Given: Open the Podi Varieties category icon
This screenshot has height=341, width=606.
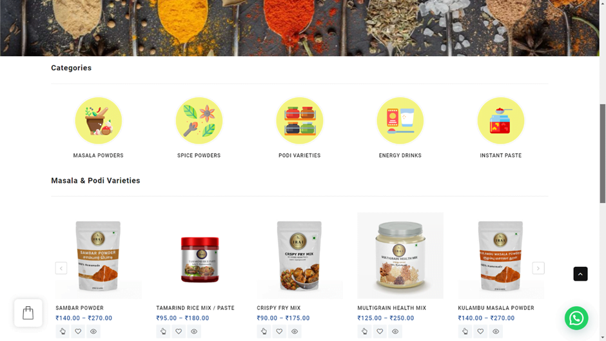Looking at the screenshot, I should 300,121.
